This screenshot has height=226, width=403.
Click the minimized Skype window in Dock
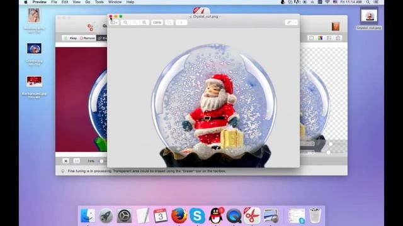click(296, 215)
